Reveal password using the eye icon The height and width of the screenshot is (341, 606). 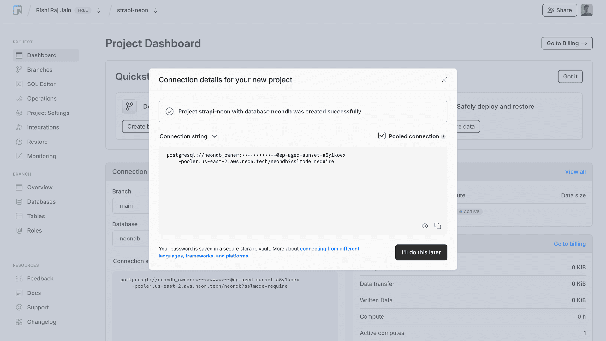coord(425,226)
